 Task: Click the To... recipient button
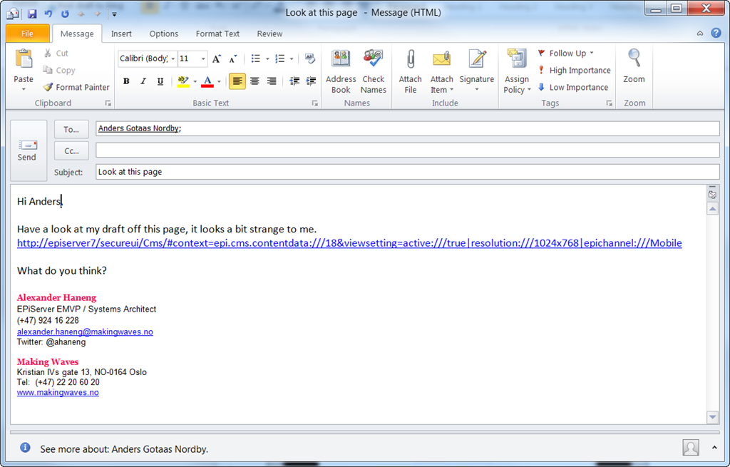point(71,129)
